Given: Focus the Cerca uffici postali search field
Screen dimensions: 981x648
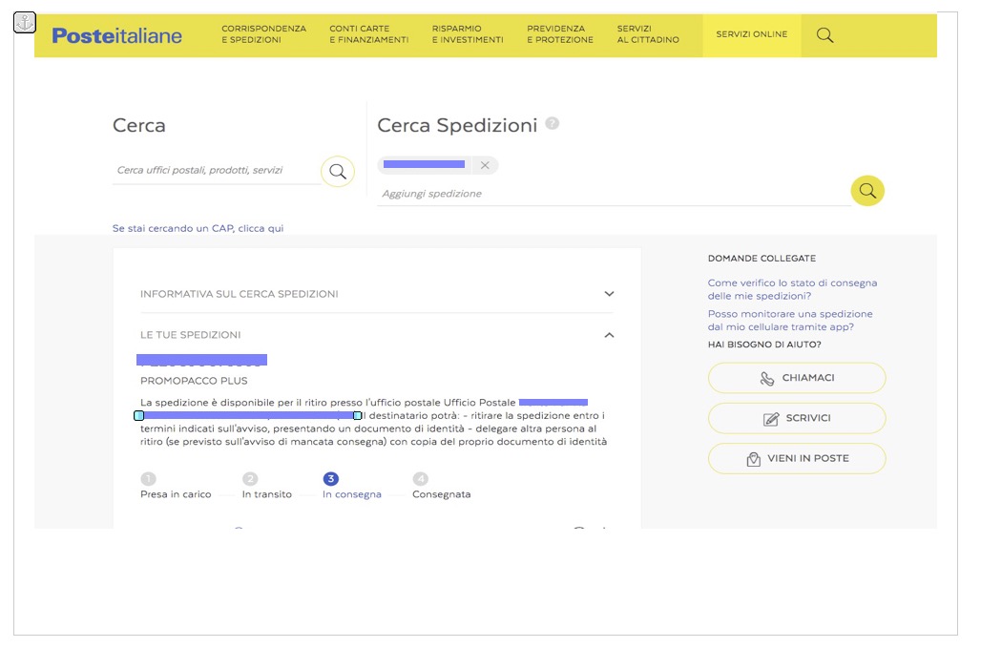Looking at the screenshot, I should (217, 170).
